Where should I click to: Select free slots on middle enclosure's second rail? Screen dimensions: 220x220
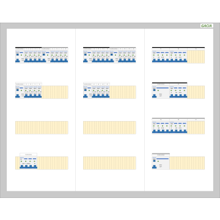point(123,92)
